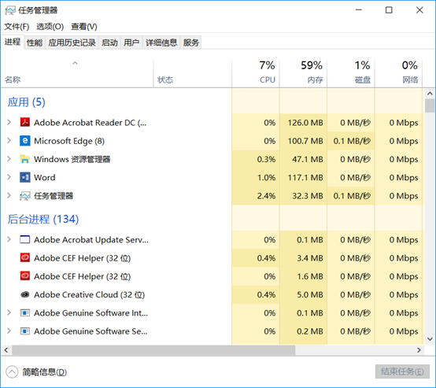Viewport: 436px width, 388px height.
Task: Select the Word application icon
Action: point(25,177)
